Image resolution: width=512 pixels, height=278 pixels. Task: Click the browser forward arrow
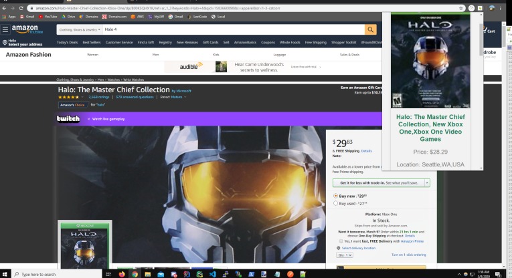tap(13, 8)
